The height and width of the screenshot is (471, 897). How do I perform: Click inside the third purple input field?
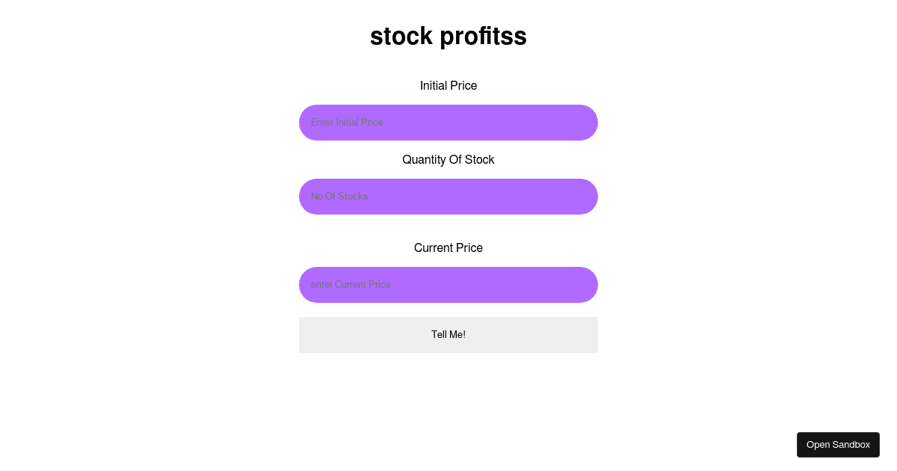pos(449,285)
